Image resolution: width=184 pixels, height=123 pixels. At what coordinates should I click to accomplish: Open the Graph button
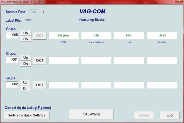[144, 115]
